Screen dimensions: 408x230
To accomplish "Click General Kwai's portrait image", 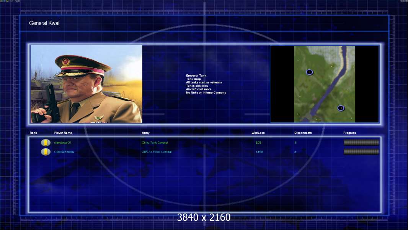I will pos(86,84).
